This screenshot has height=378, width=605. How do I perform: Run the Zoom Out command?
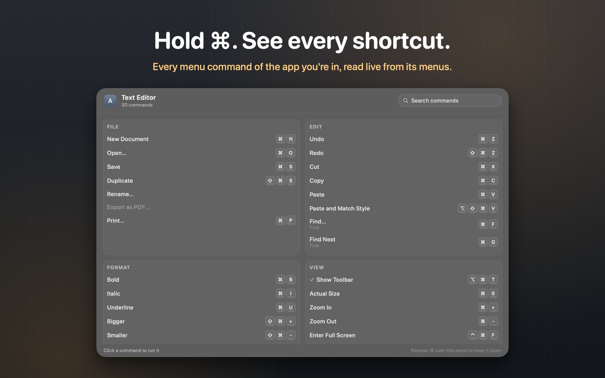tap(403, 321)
